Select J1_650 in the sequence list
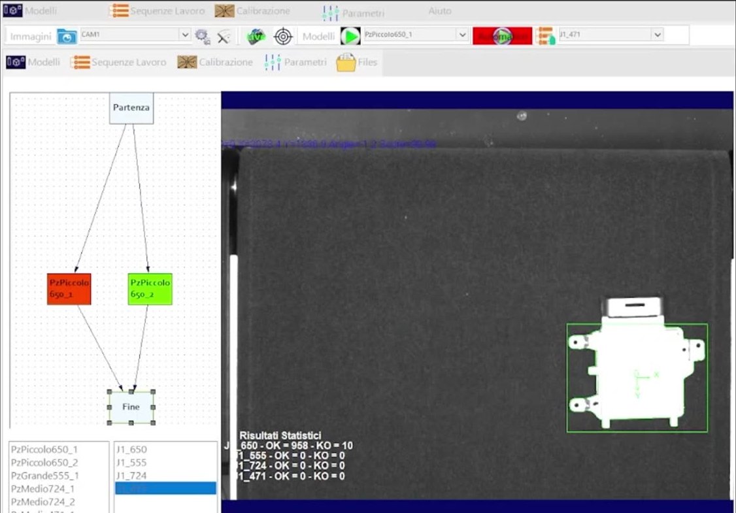This screenshot has width=736, height=513. (131, 449)
